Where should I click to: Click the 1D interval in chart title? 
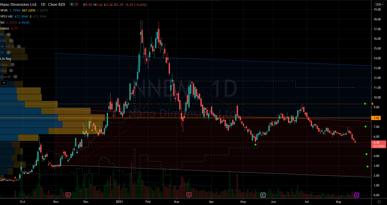[43, 5]
